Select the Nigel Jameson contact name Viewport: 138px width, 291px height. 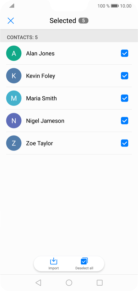pos(45,121)
